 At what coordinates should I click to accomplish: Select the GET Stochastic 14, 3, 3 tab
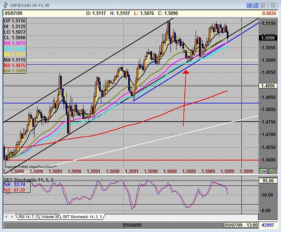click(82, 217)
